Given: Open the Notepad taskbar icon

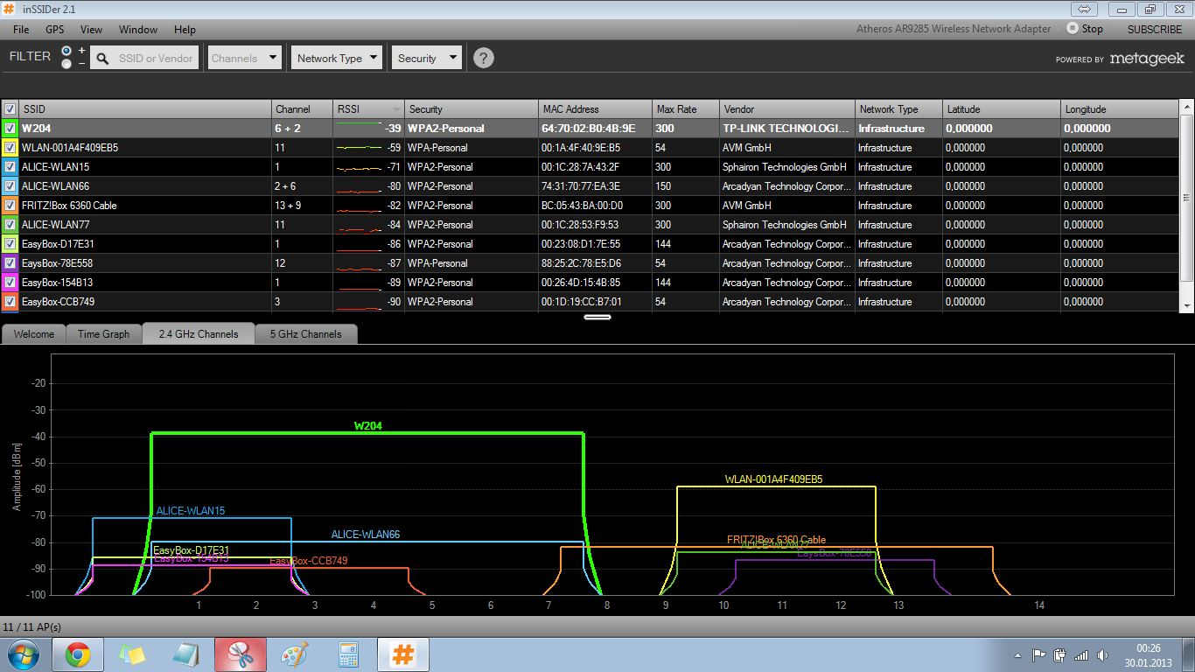Looking at the screenshot, I should (x=186, y=654).
